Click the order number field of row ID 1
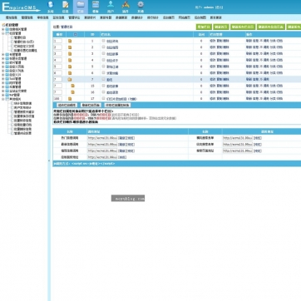301x301 pixels. 58,41
